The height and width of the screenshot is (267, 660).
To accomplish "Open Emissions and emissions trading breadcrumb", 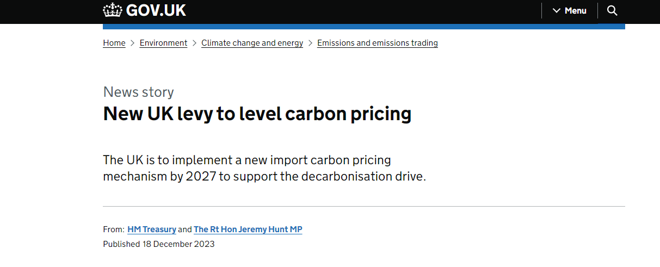I will pyautogui.click(x=377, y=43).
